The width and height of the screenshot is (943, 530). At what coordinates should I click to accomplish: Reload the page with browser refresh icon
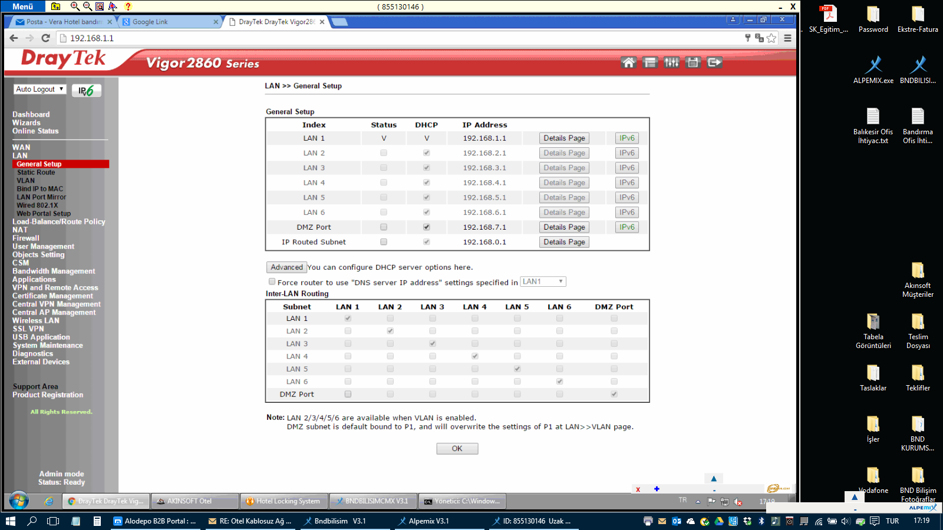[45, 38]
